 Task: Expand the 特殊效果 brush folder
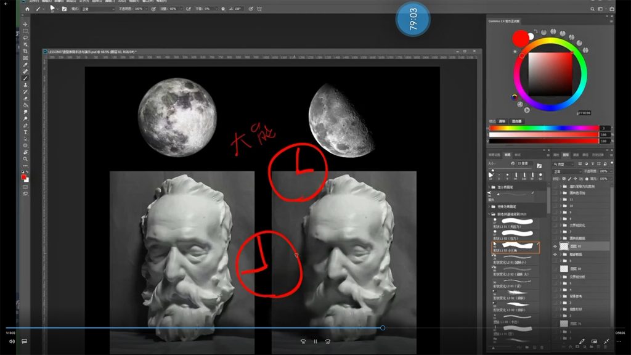point(491,206)
